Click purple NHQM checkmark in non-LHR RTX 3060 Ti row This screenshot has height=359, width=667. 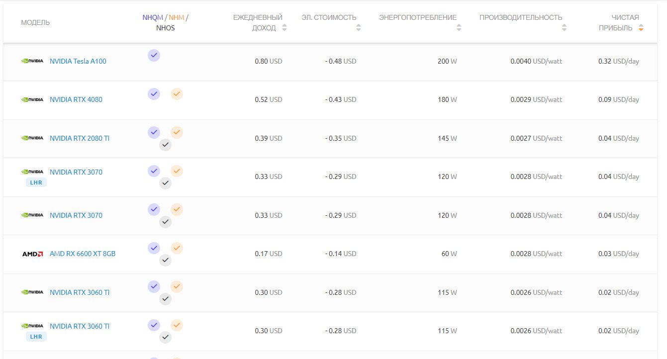point(154,286)
